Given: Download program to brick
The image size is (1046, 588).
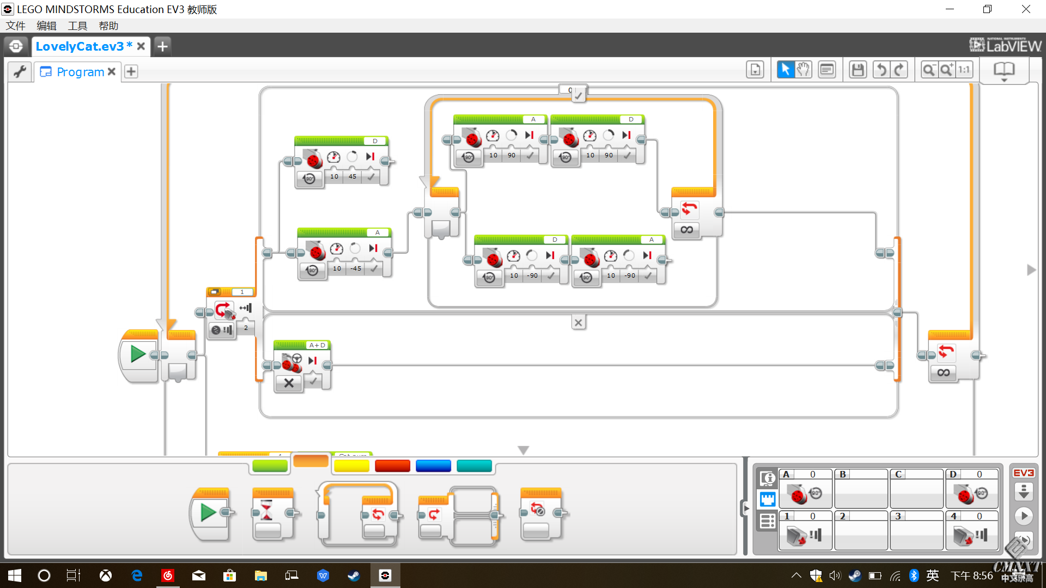Looking at the screenshot, I should [1024, 492].
